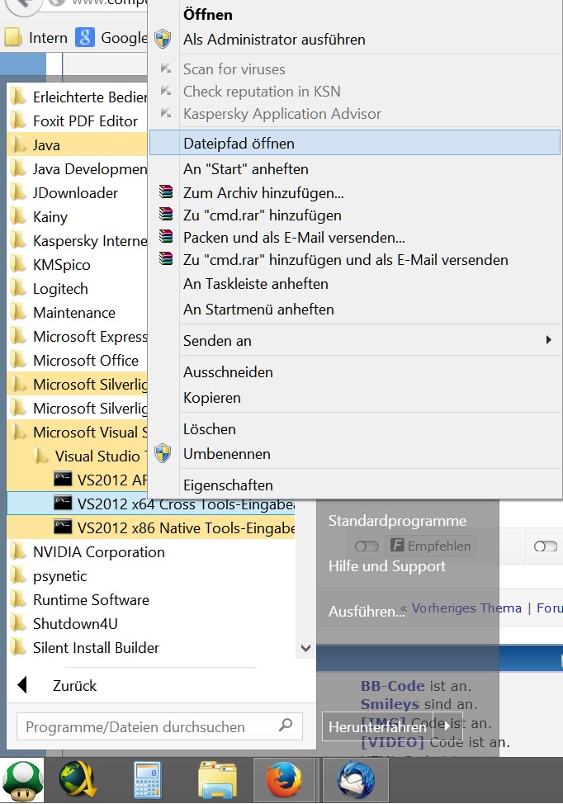Follow the Vorheriges Thema link

[x=466, y=608]
